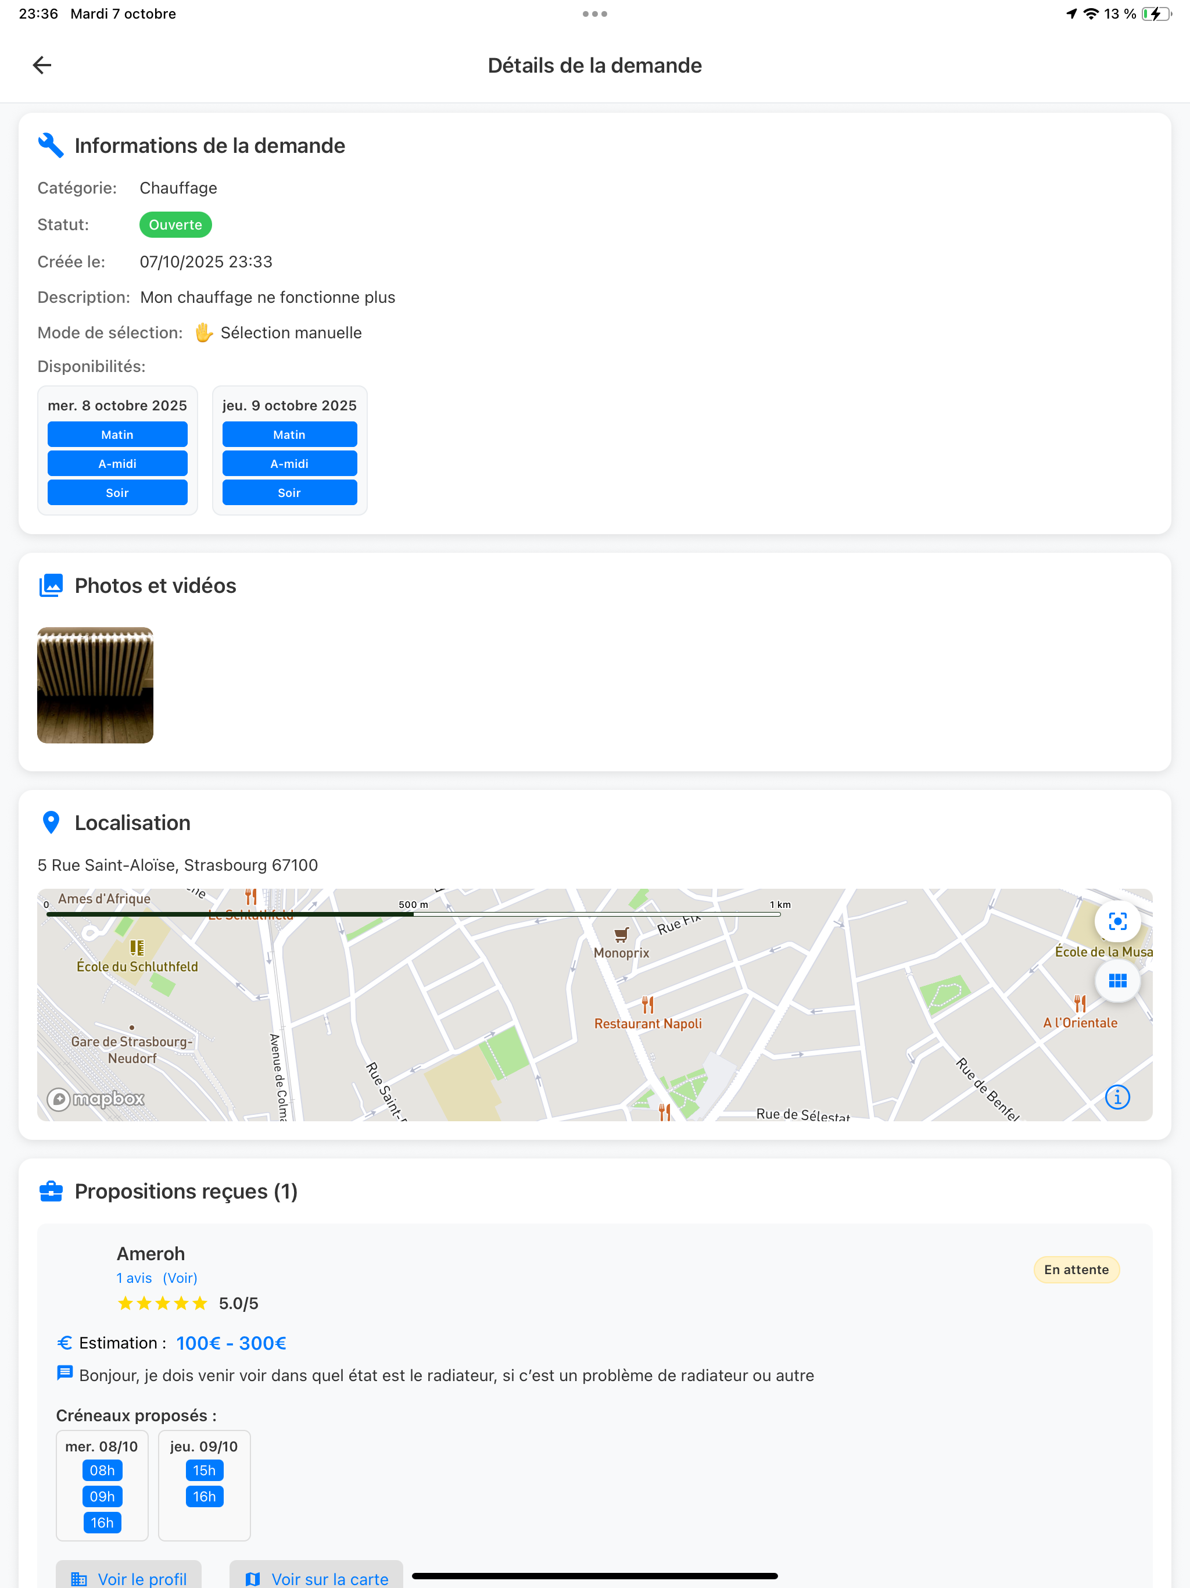Tap the raised hand selection icon
1190x1588 pixels.
coord(204,332)
